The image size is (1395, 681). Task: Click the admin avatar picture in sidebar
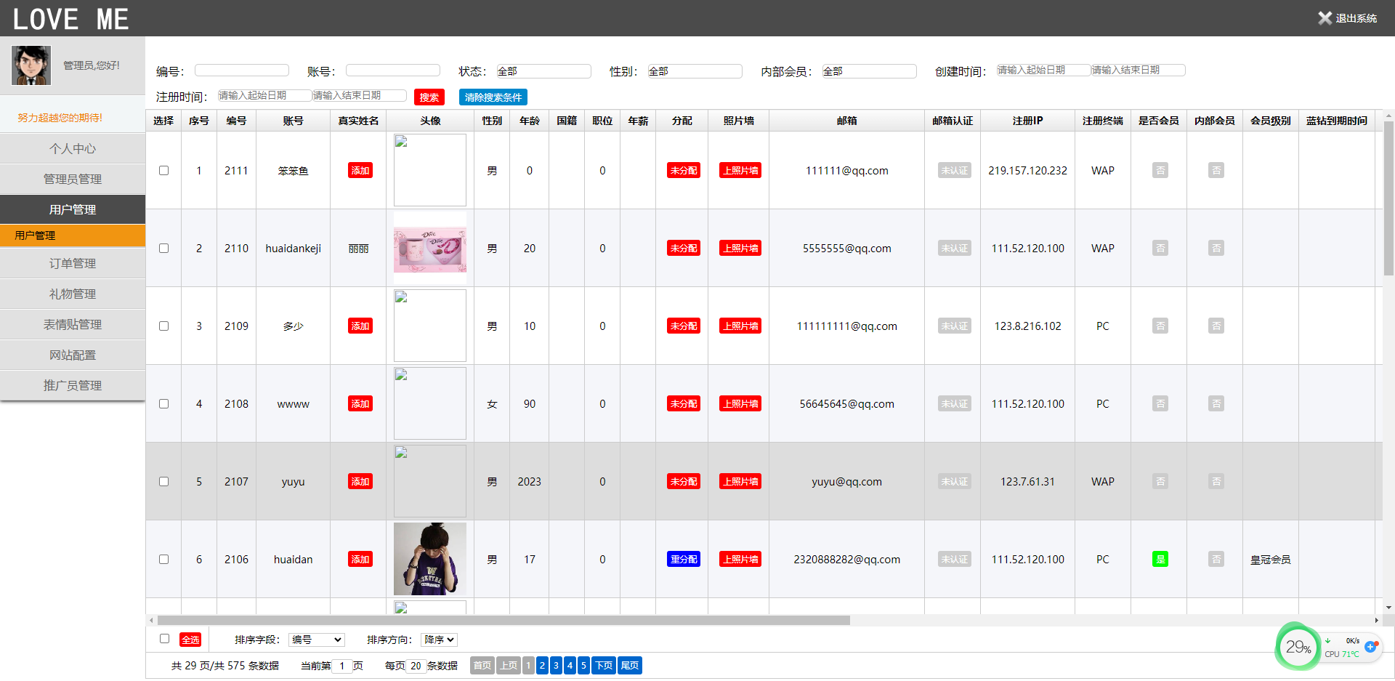31,65
